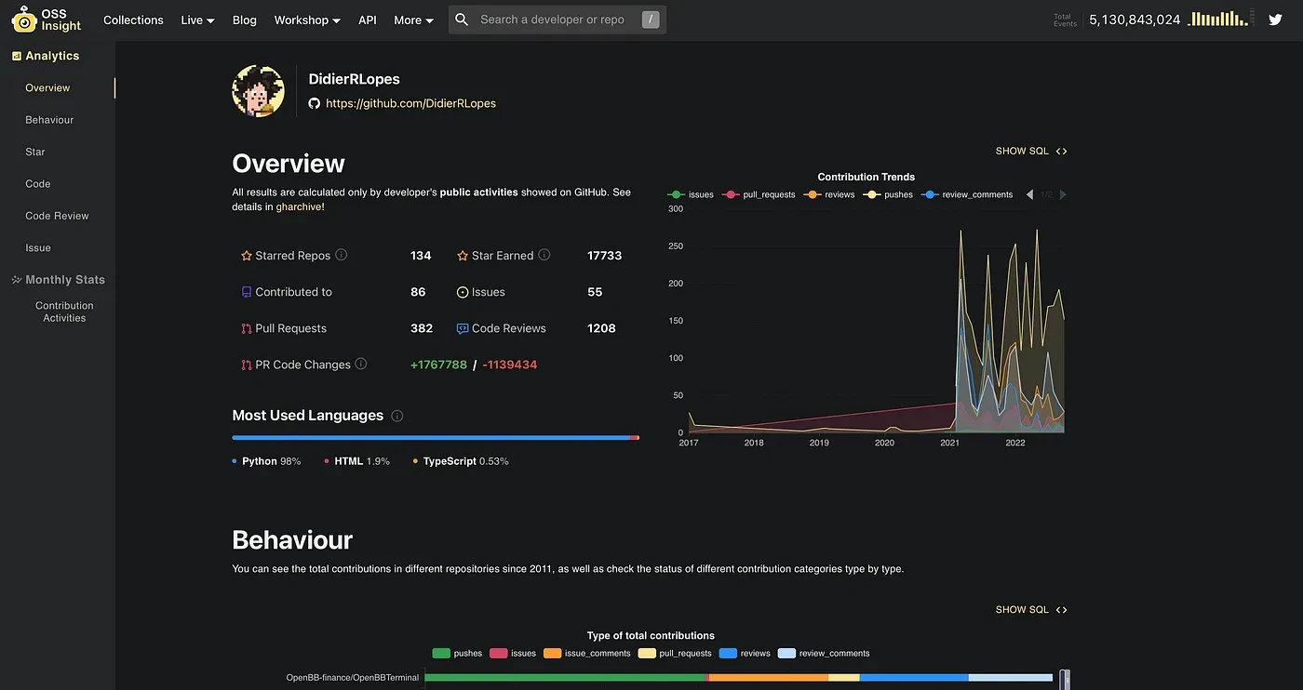The height and width of the screenshot is (690, 1303).
Task: Toggle pull_requests series in Contribution Trends legend
Action: pyautogui.click(x=759, y=194)
